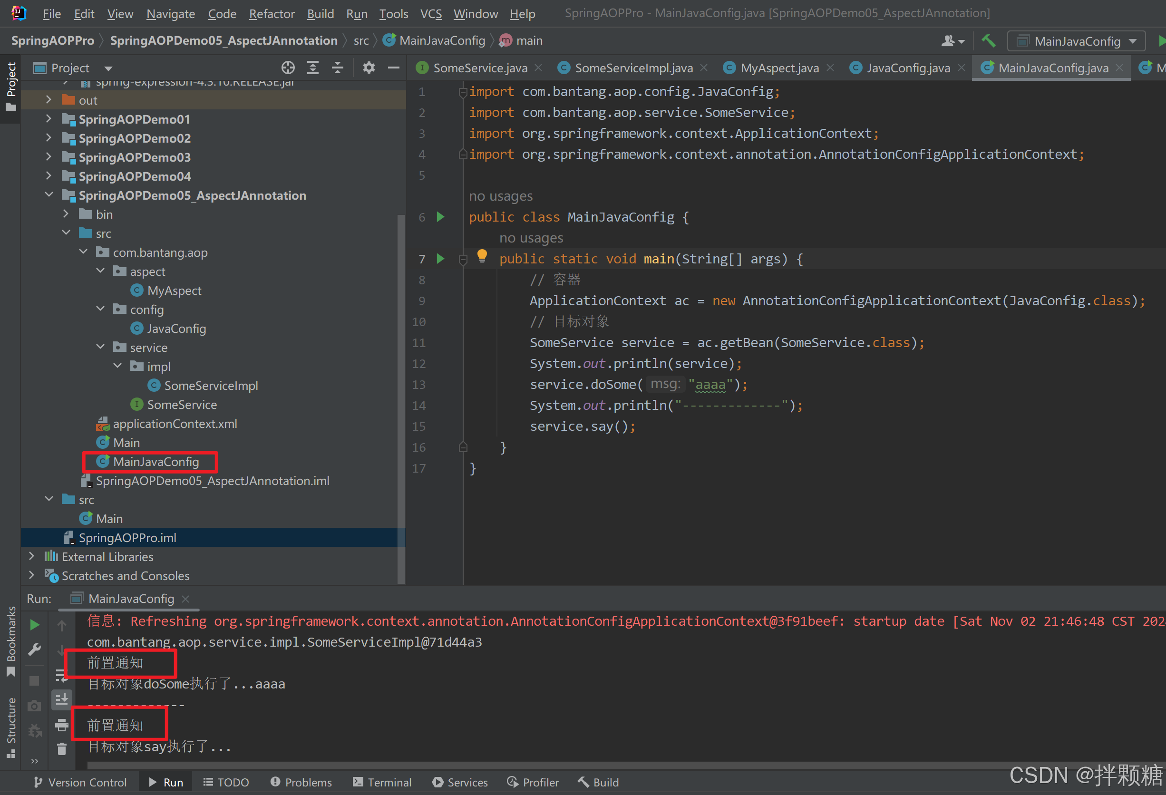
Task: Toggle the Bookmarks tool window stripe
Action: [11, 640]
